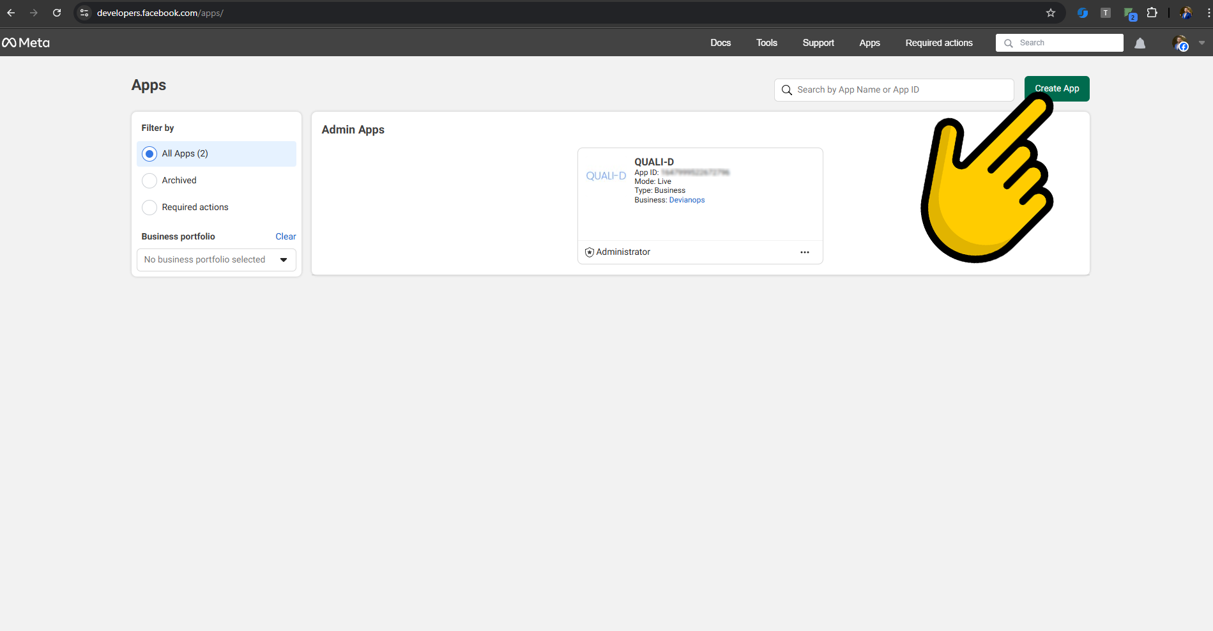Clear the business portfolio filter
This screenshot has height=631, width=1213.
[286, 236]
